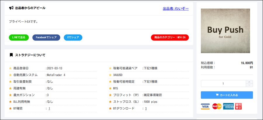Open the BT確認 link numbered 1
263x120 pixels.
coord(49,109)
